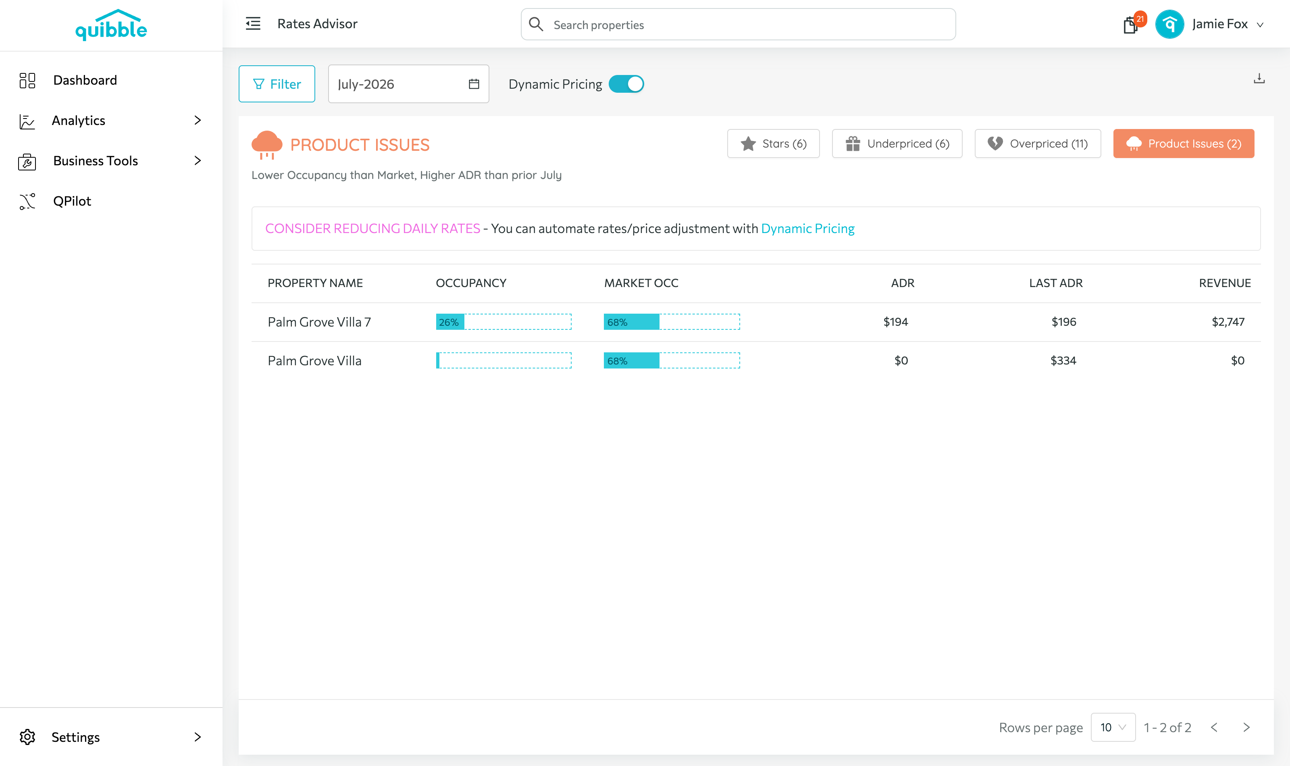This screenshot has width=1290, height=766.
Task: Open Dashboard from the sidebar
Action: tap(85, 80)
